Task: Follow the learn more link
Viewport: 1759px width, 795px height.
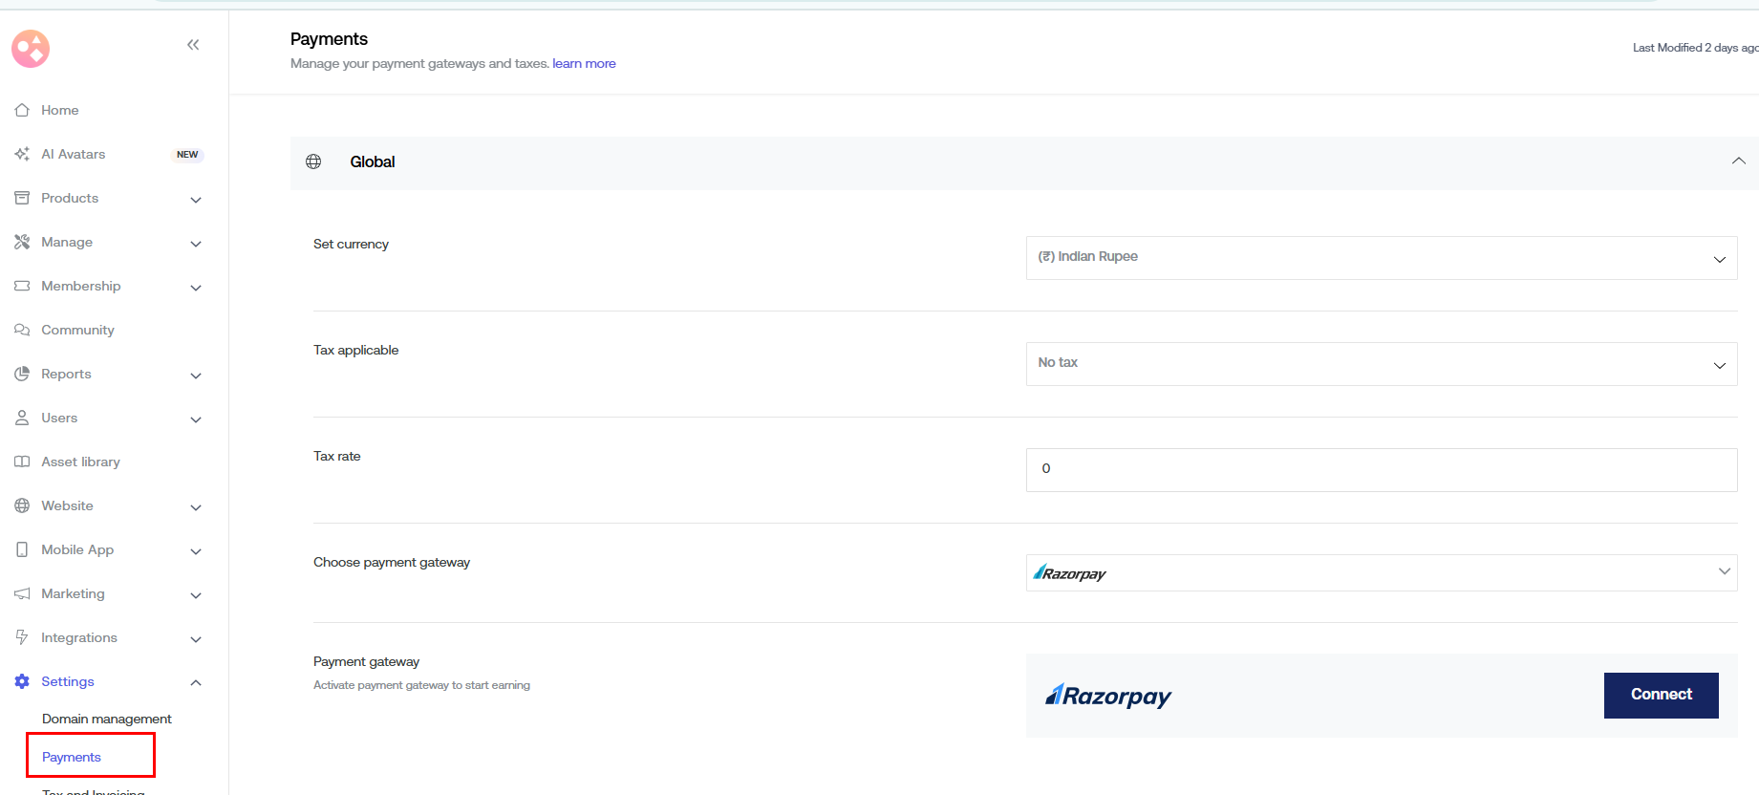Action: pyautogui.click(x=584, y=64)
